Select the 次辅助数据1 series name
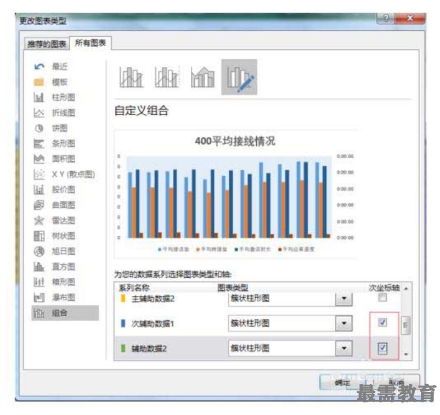Image resolution: width=440 pixels, height=415 pixels. (x=153, y=323)
